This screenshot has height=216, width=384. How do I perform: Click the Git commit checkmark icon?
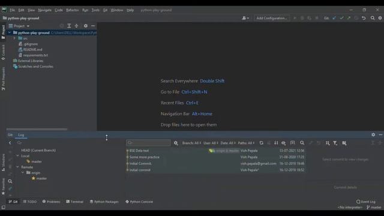point(341,18)
